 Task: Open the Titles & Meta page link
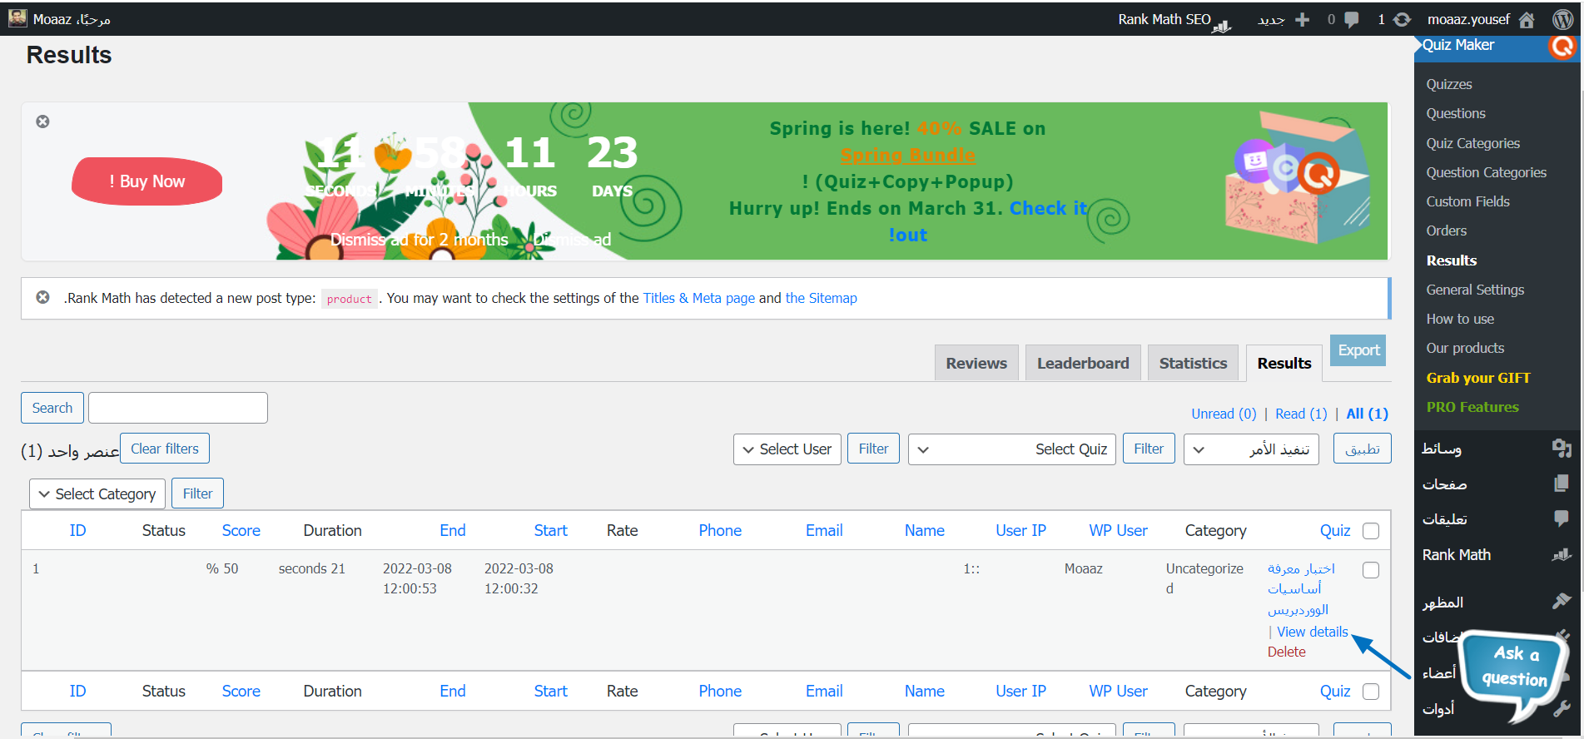point(698,298)
